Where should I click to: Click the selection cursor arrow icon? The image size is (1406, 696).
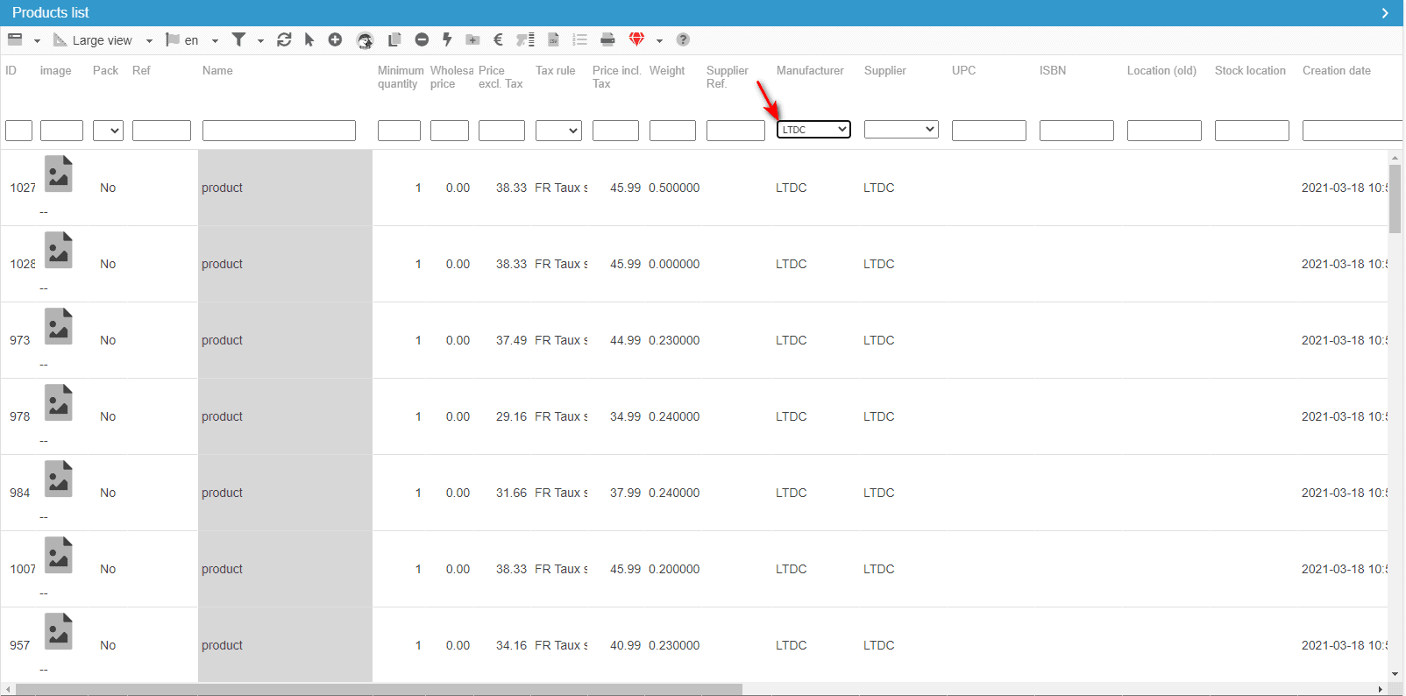pos(309,39)
